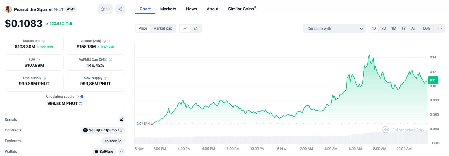Click the 6 Nov date axis label
This screenshot has height=156, width=449.
[282, 148]
